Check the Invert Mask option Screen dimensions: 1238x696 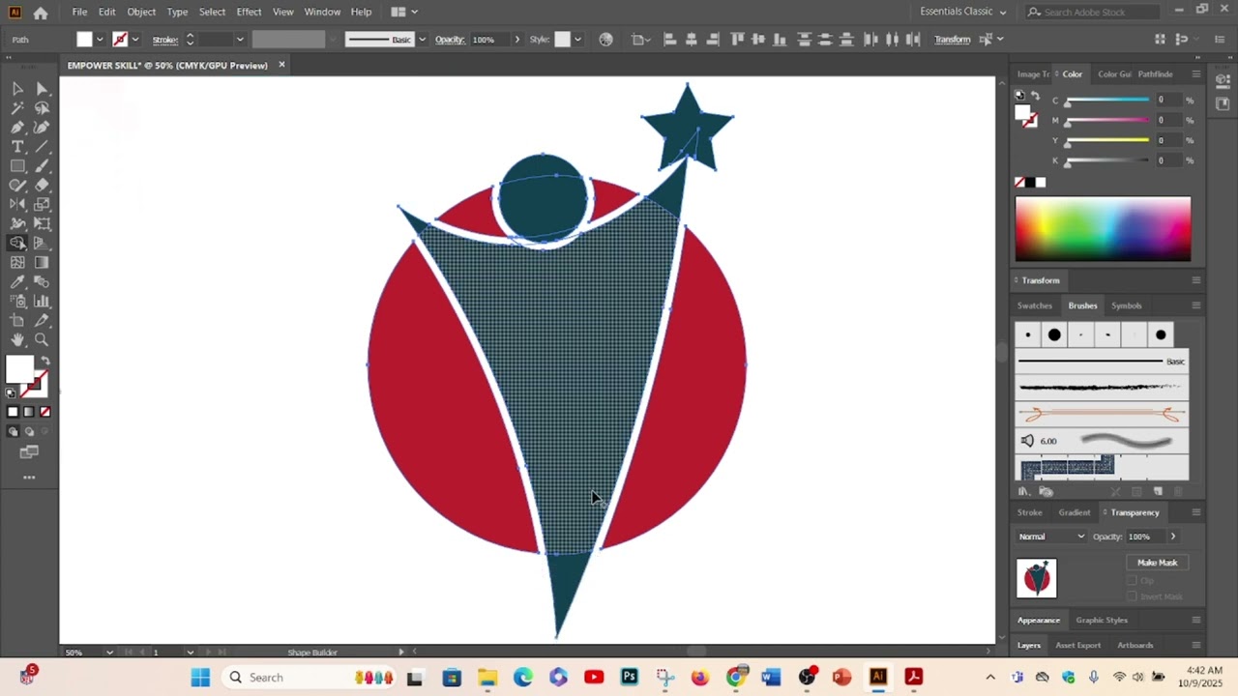[1132, 596]
